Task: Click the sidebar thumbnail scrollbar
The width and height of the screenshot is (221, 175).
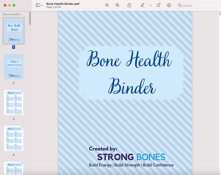Action: 30,18
